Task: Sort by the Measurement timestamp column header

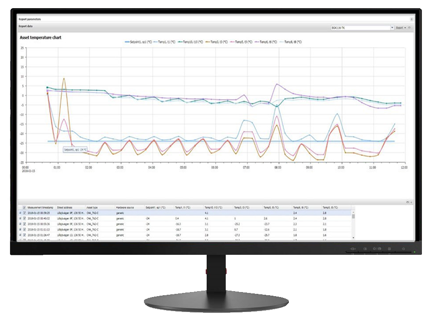Action: point(40,208)
